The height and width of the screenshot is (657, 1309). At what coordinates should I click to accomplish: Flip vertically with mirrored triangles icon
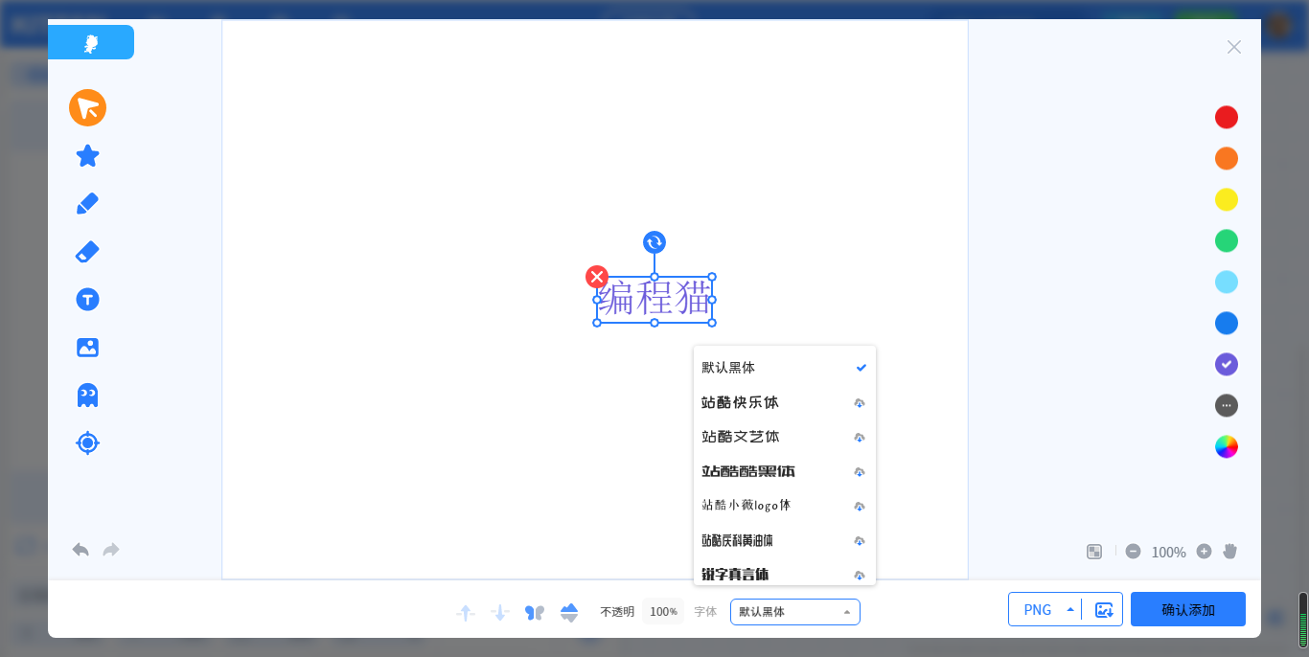[x=569, y=612]
